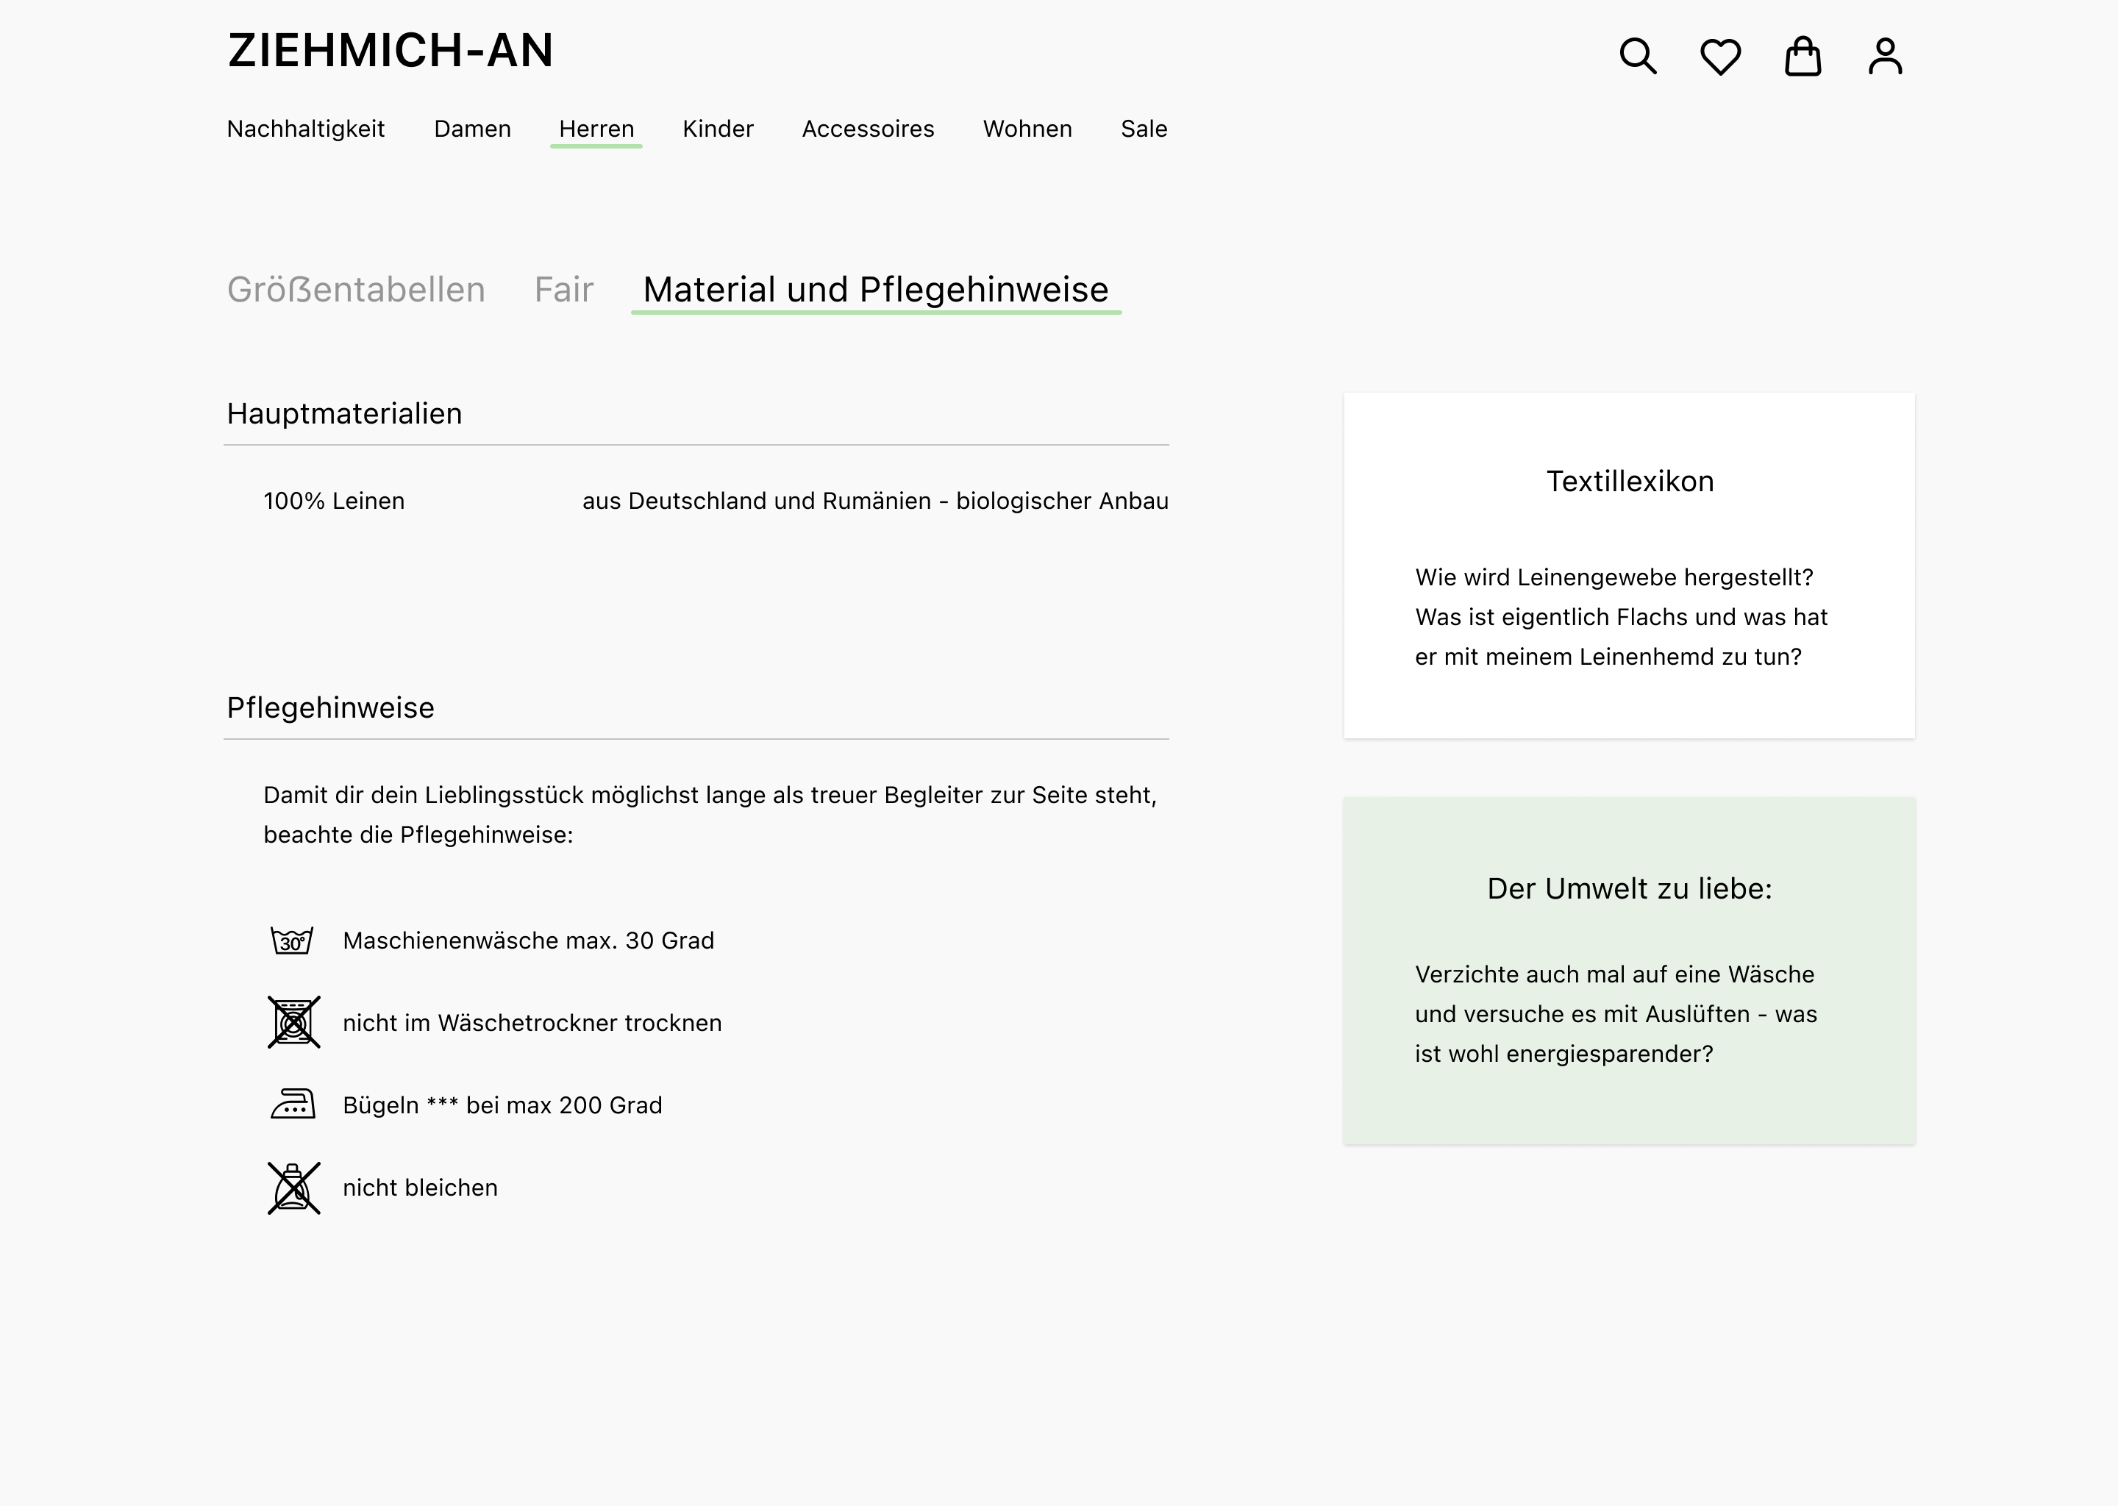The image size is (2118, 1506).
Task: Click the 30 degree wash symbol
Action: [x=292, y=941]
